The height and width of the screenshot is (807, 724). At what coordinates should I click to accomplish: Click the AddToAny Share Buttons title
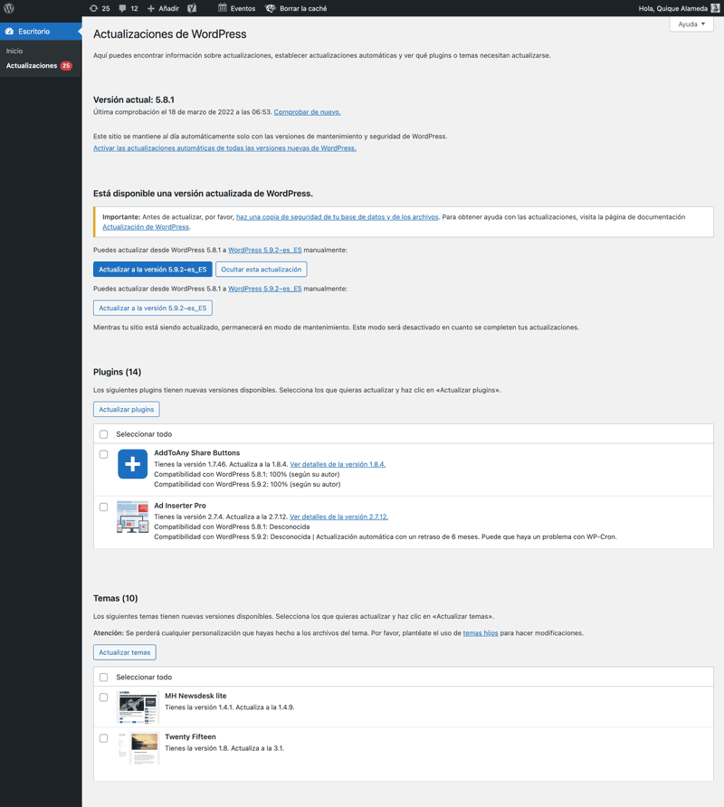pos(196,453)
